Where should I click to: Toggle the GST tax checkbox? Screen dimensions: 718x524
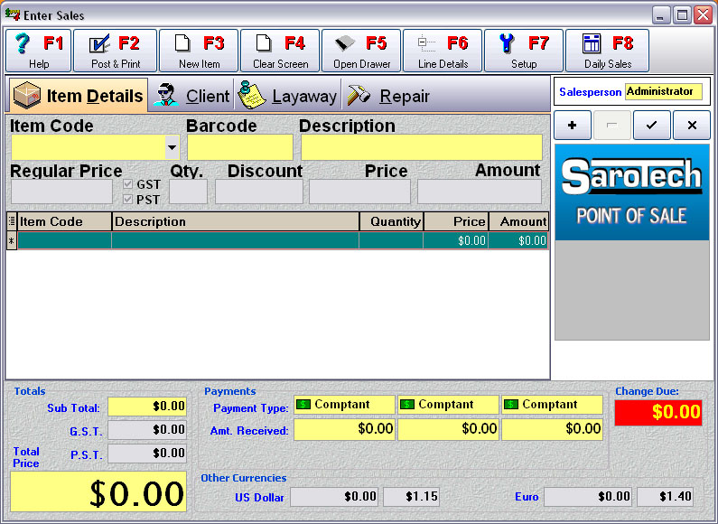pos(128,184)
